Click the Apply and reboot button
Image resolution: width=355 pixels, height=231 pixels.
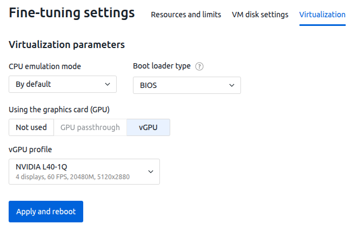(x=46, y=212)
